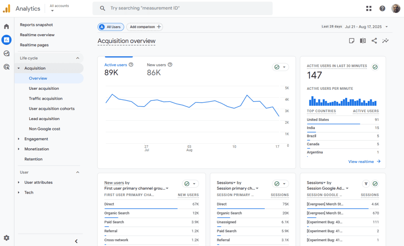404x246 pixels.
Task: Open the Home icon in left rail
Action: click(x=6, y=26)
